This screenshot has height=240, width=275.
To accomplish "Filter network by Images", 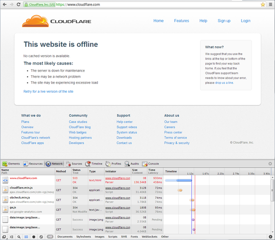I will coord(99,237).
